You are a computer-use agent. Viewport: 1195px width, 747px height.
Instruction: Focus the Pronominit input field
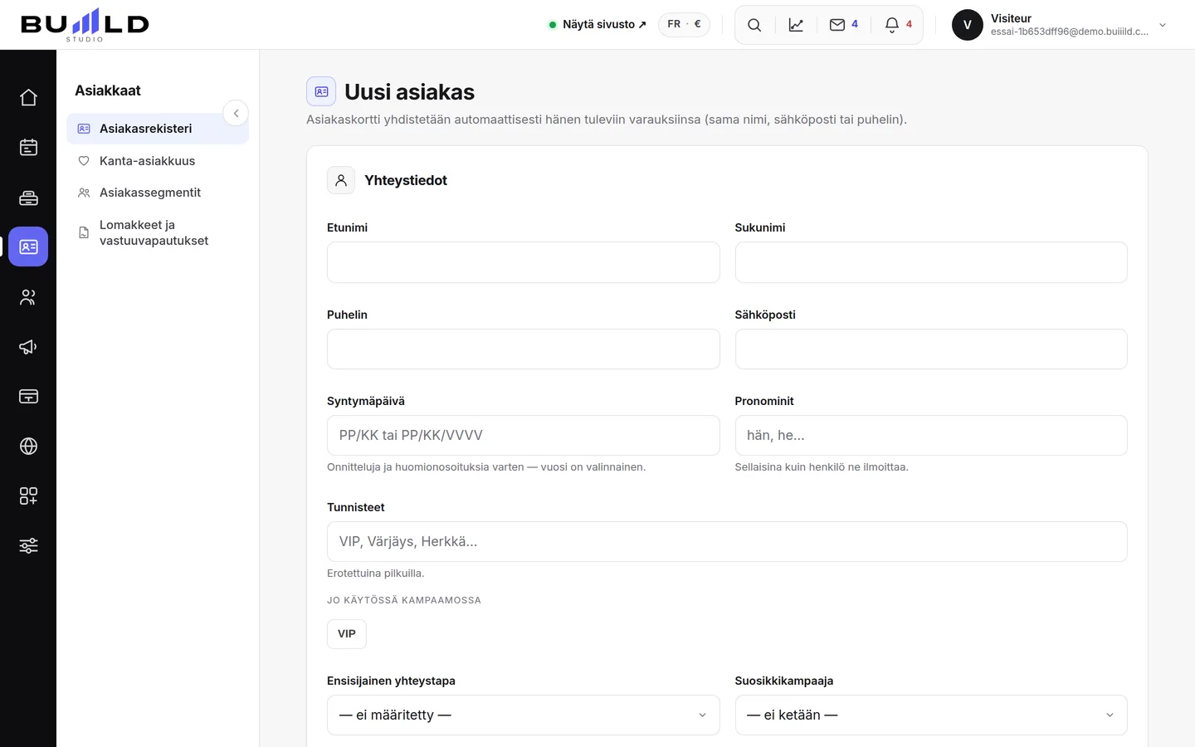(931, 436)
